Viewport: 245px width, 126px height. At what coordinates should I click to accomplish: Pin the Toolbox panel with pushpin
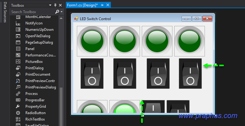click(x=55, y=5)
